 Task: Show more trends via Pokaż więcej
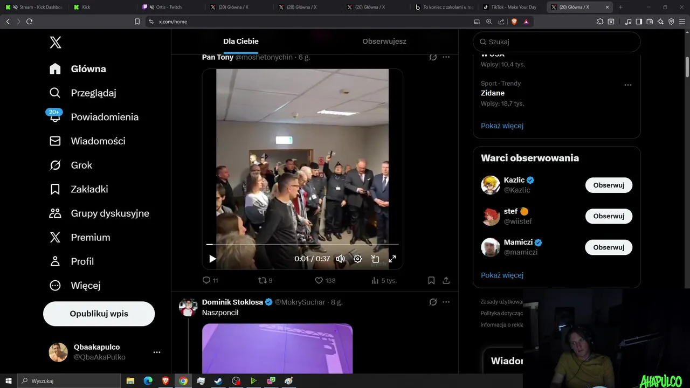coord(502,126)
